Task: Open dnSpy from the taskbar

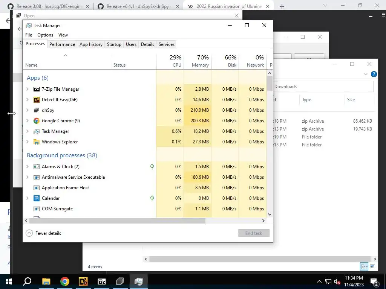Action: [120, 281]
